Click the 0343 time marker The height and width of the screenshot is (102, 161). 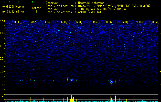point(48,22)
